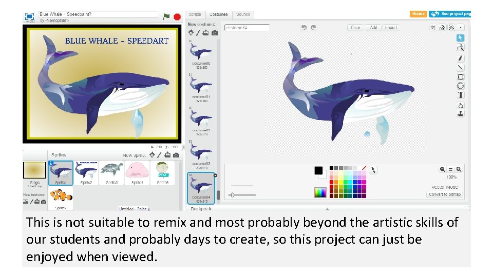Select the Ellipse tool
The width and height of the screenshot is (493, 277).
460,86
